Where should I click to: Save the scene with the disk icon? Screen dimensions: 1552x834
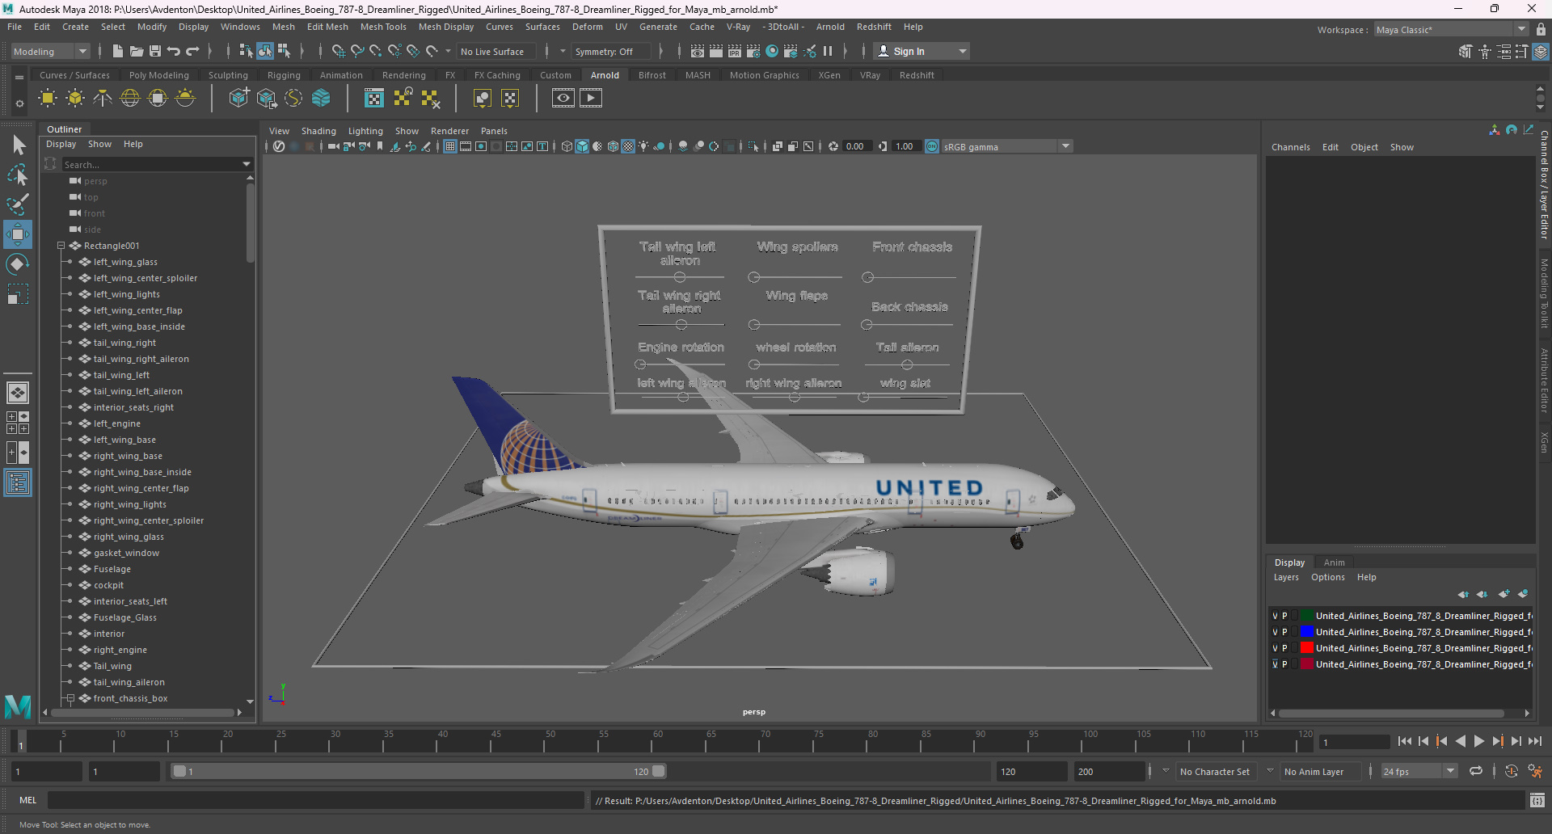point(155,51)
